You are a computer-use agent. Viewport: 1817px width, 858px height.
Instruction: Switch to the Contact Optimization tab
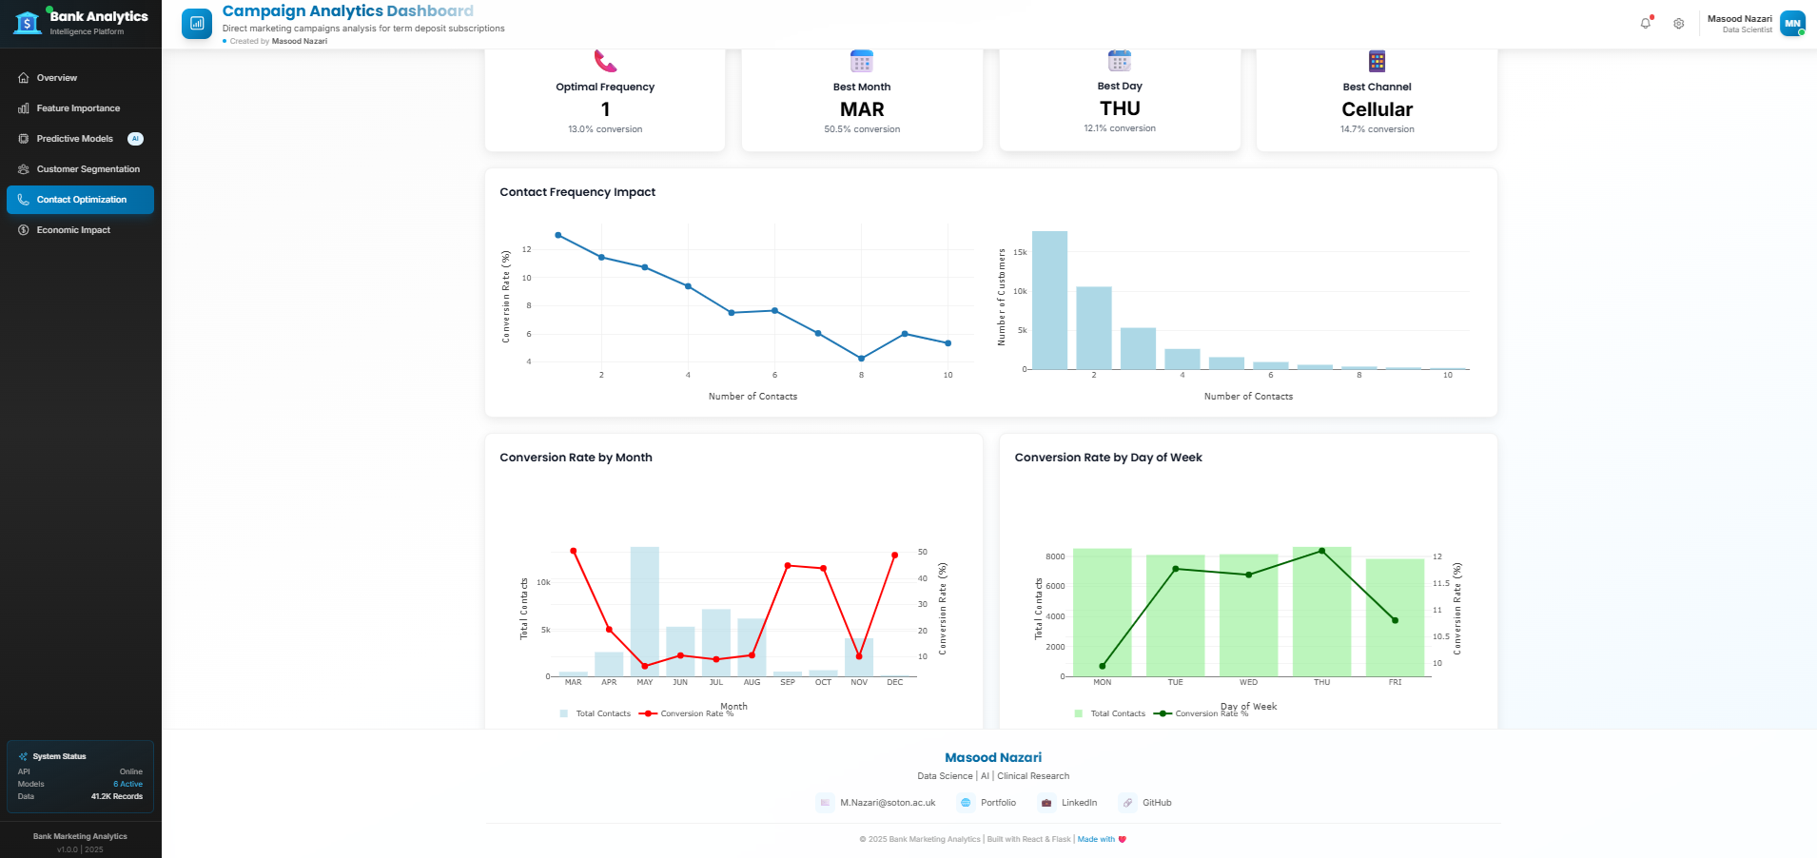click(81, 200)
